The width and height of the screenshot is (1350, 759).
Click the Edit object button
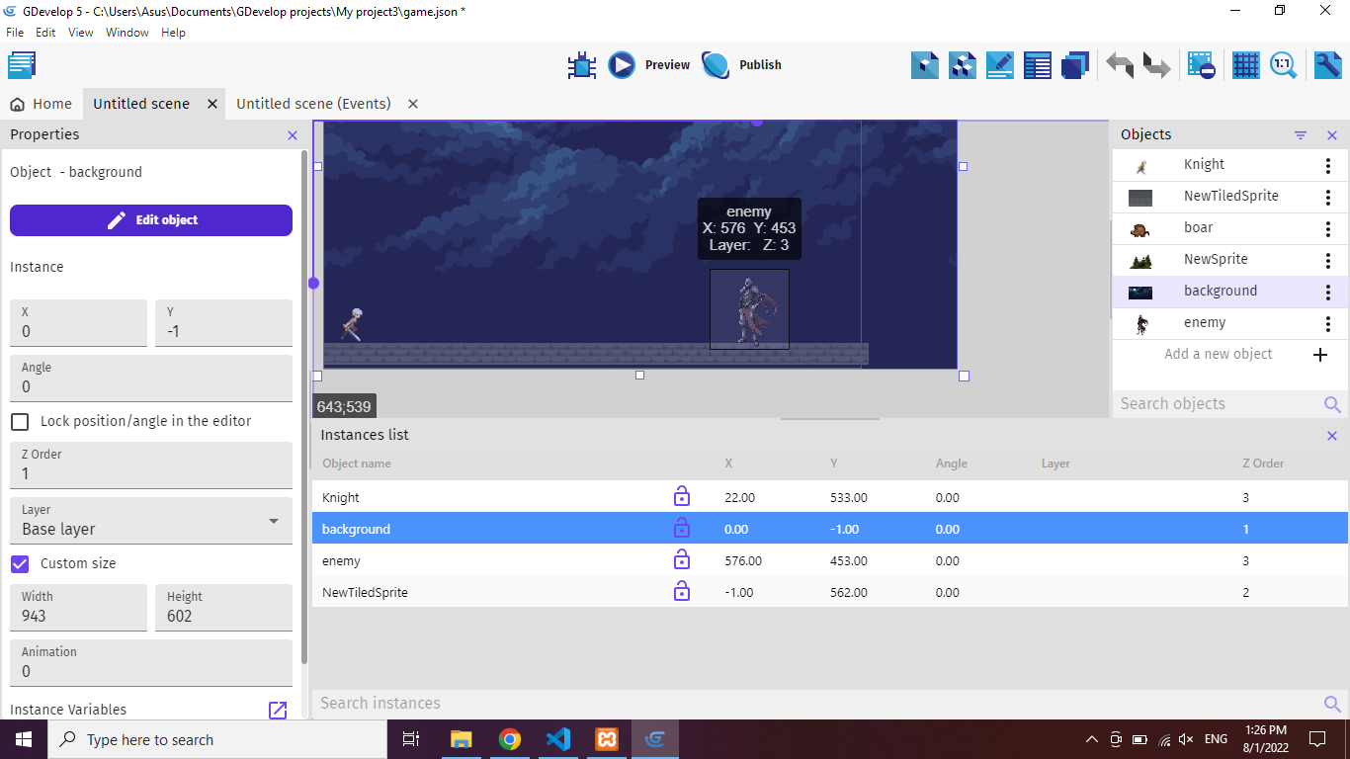[151, 220]
